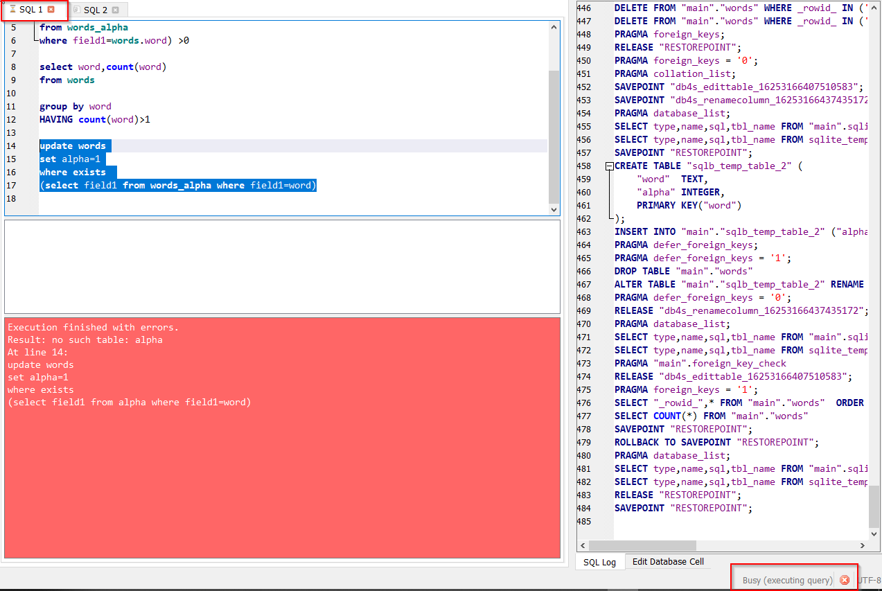Click the SQL log scrollbar up arrow
The image size is (882, 591).
point(874,6)
